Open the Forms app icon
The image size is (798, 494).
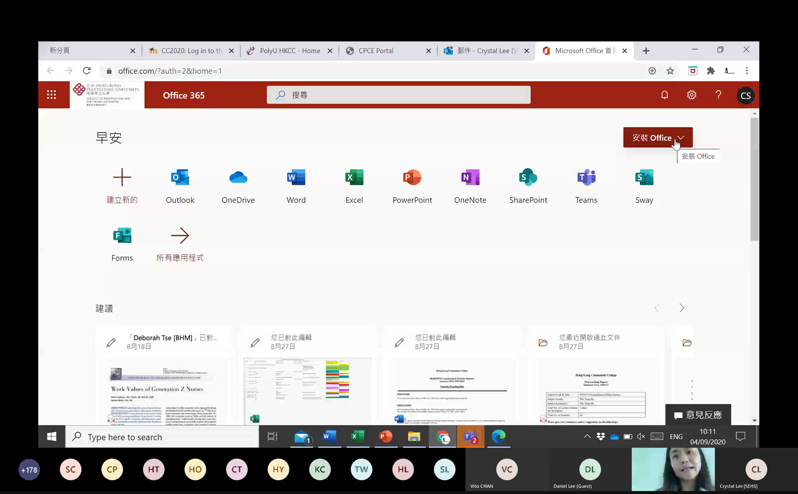click(122, 236)
